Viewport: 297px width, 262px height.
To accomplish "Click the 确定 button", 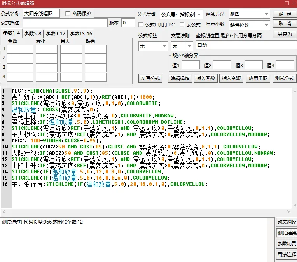I will point(285,14).
